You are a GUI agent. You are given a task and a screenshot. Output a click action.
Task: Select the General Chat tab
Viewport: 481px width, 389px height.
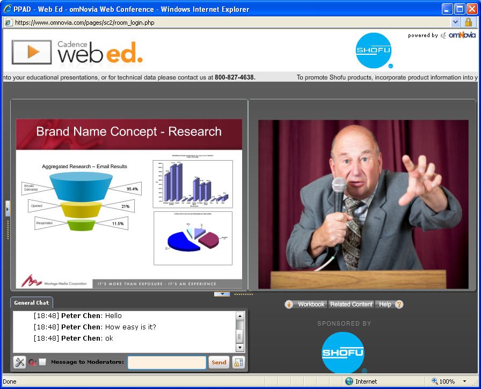[31, 302]
